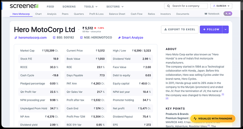Open the AI assistant pill button

(x=228, y=14)
